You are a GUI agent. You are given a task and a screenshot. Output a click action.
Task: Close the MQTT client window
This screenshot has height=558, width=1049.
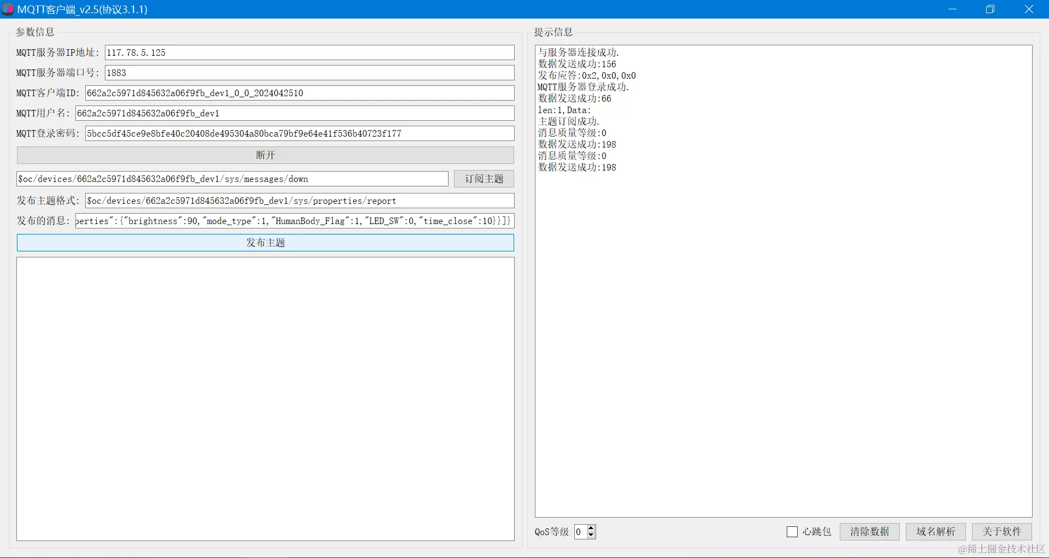coord(1029,9)
